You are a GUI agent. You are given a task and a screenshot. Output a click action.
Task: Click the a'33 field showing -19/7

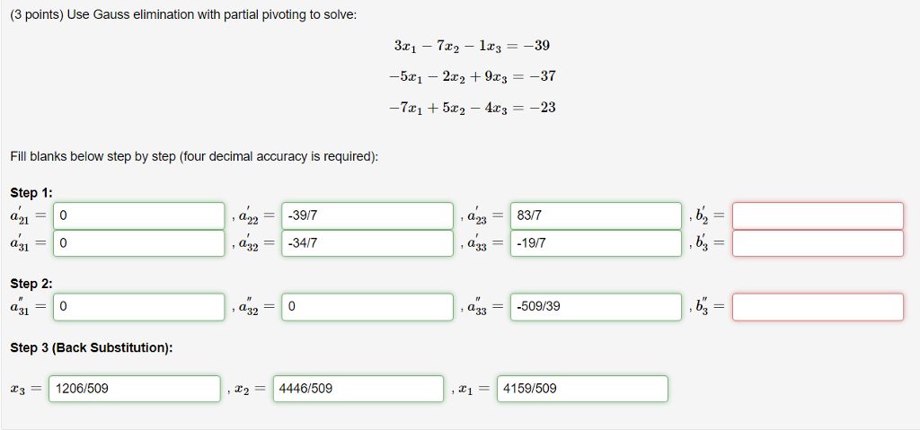pos(597,243)
